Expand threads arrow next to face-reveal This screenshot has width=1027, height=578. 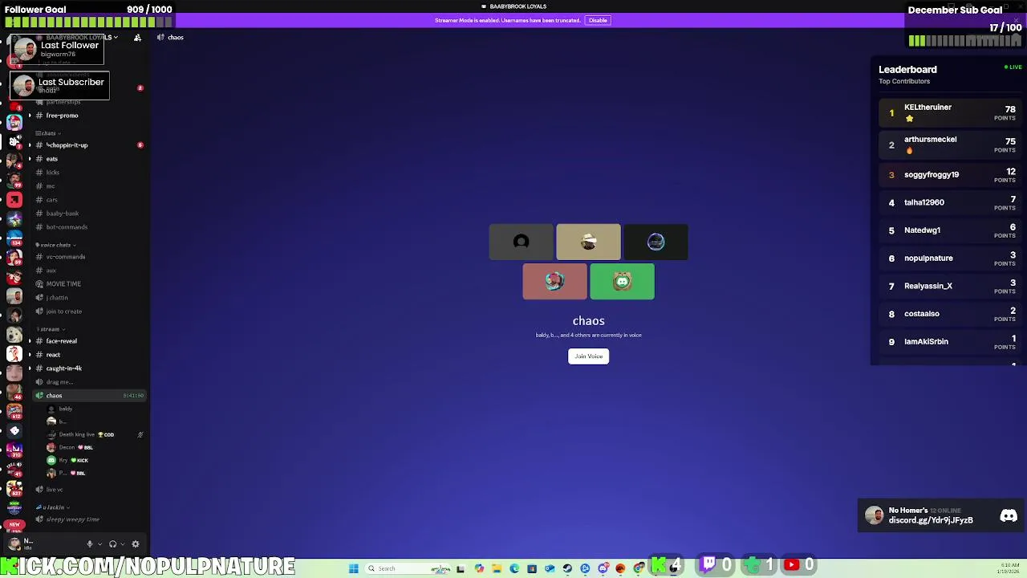tap(30, 341)
